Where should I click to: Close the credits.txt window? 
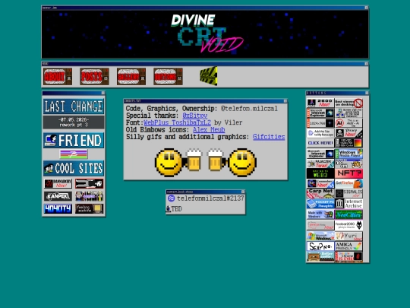click(x=285, y=101)
